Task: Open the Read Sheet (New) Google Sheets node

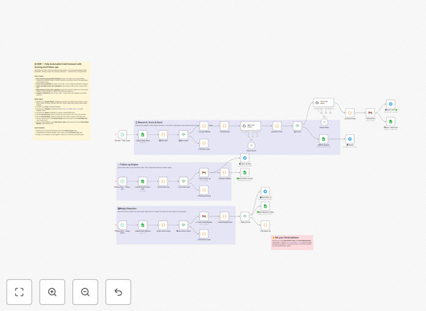Action: coord(142,134)
